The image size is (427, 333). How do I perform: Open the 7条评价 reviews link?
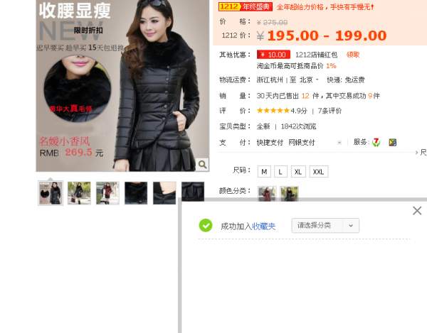point(330,111)
